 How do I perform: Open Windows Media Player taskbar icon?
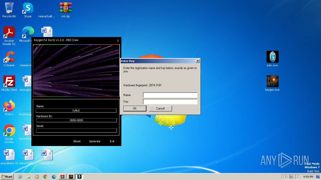click(x=37, y=177)
